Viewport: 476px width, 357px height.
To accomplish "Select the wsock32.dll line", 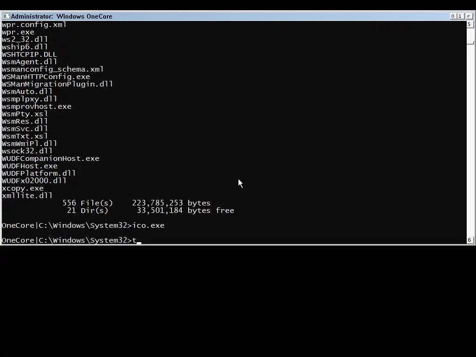I will [x=27, y=151].
